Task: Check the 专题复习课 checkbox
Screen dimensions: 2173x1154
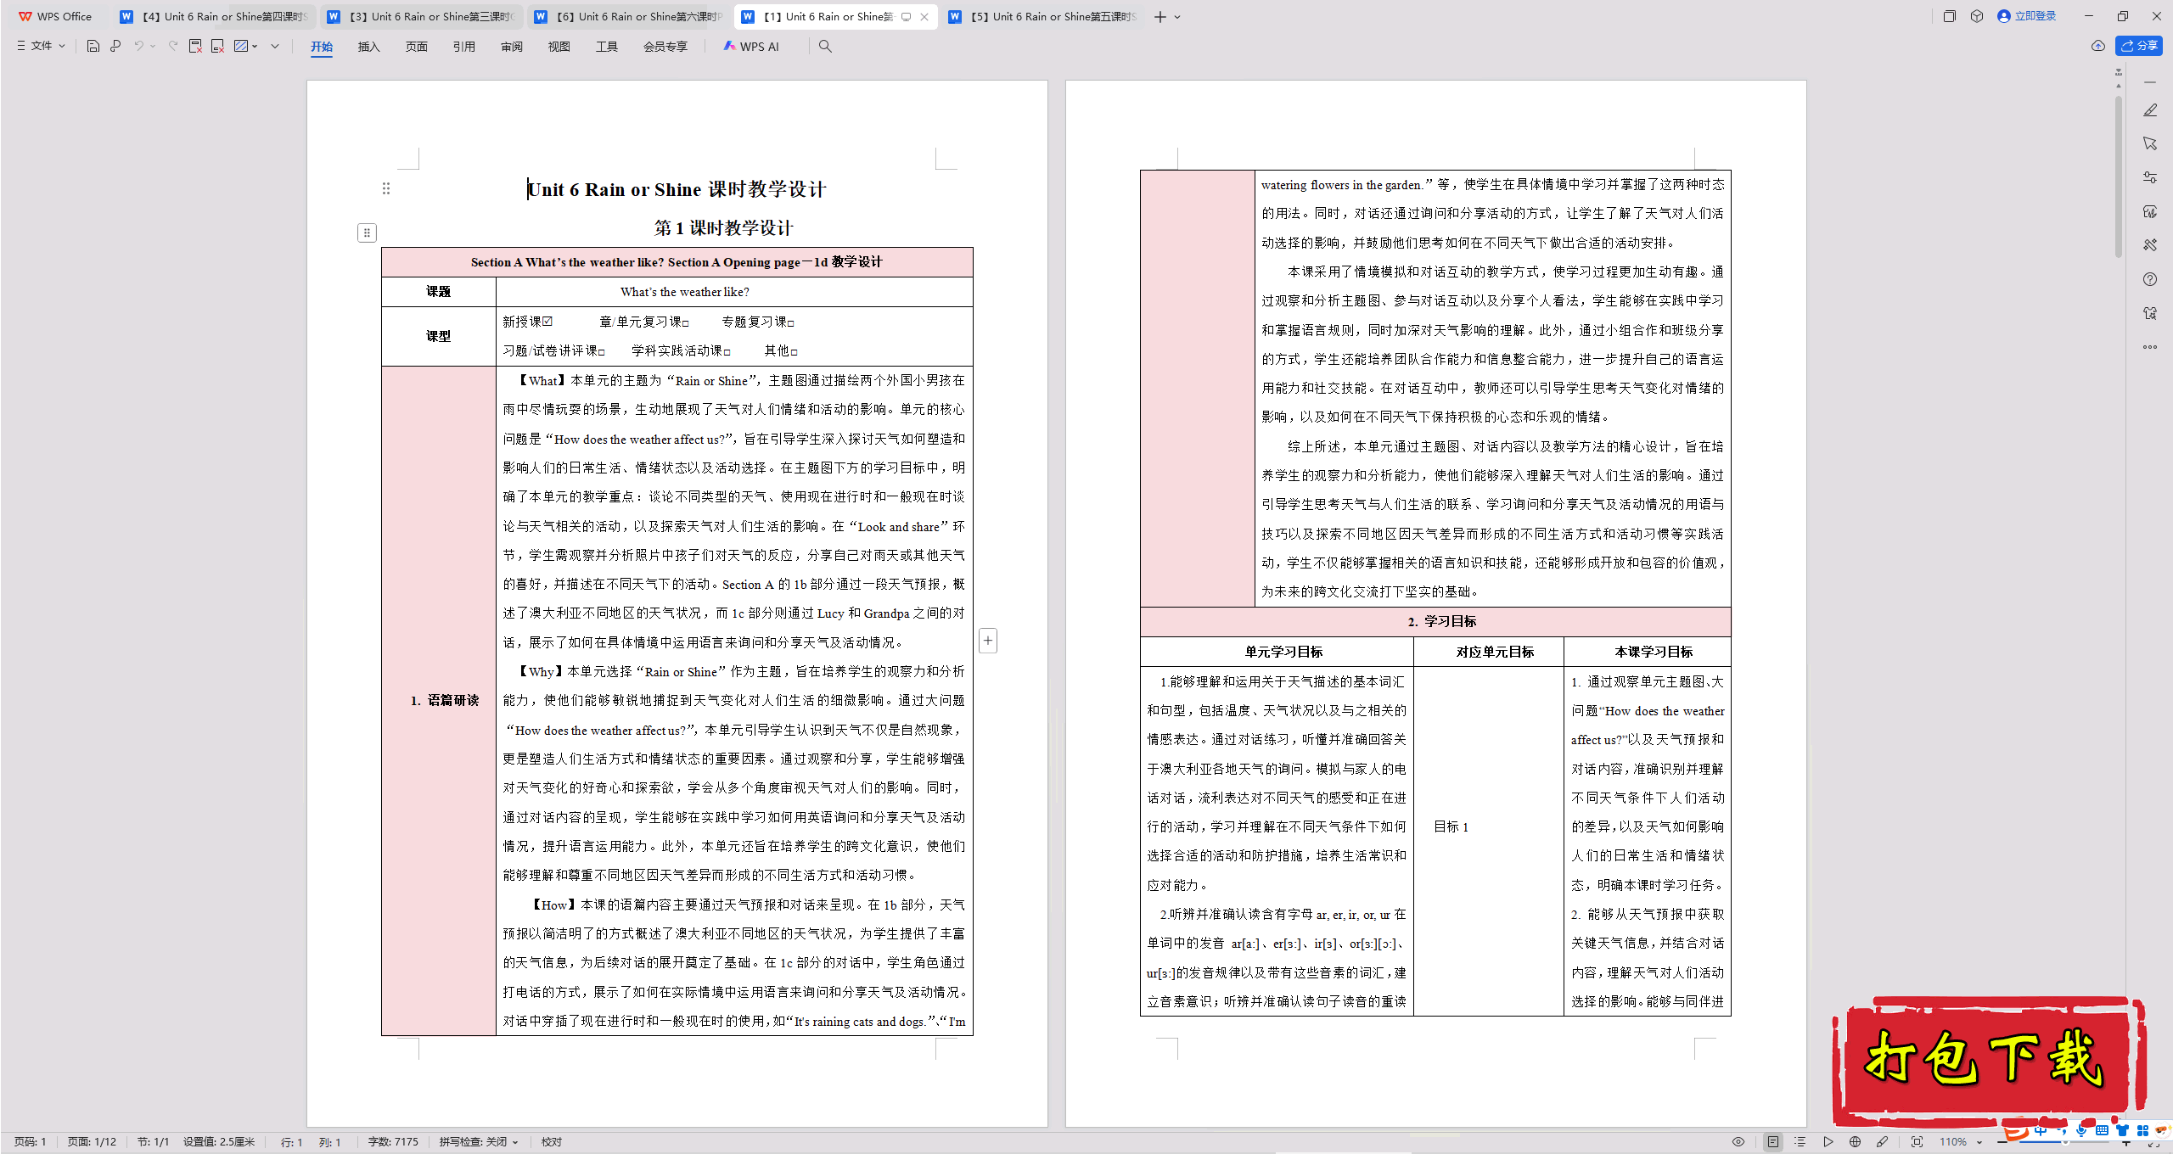Action: click(791, 323)
